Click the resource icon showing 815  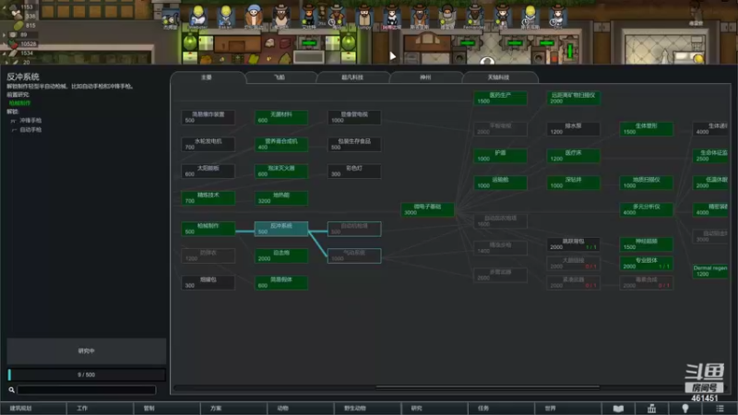pyautogui.click(x=18, y=26)
